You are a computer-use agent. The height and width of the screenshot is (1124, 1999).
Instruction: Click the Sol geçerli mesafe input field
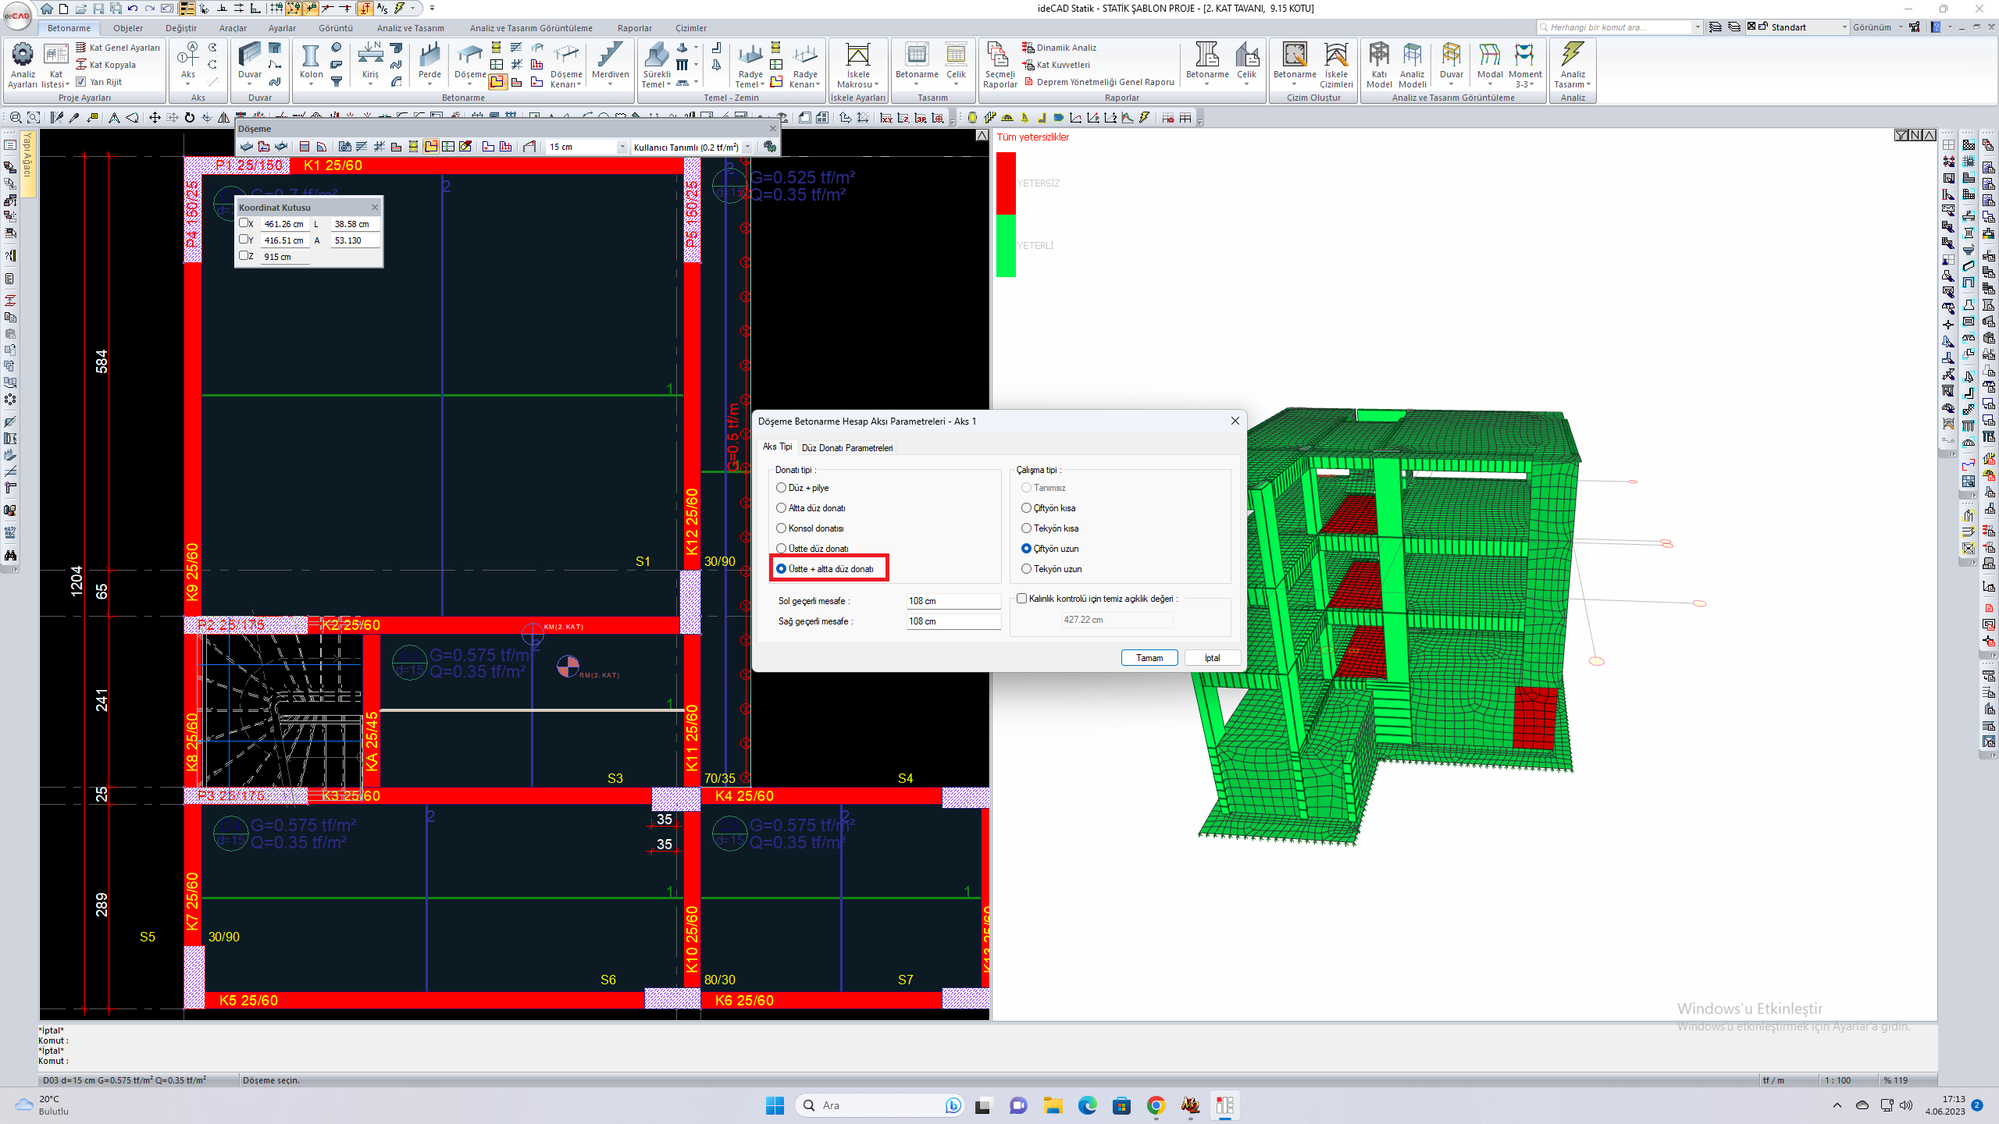952,601
